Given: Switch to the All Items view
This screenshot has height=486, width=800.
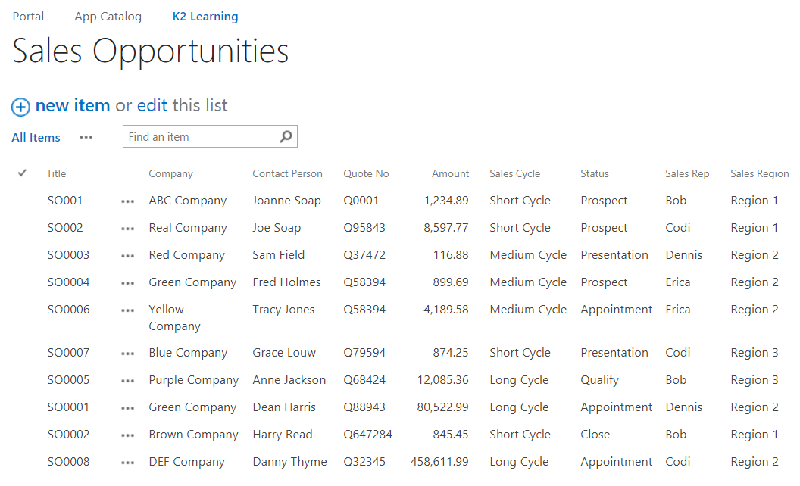Looking at the screenshot, I should (x=36, y=138).
